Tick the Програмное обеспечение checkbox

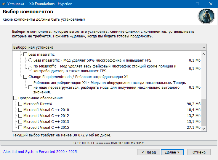tap(15, 98)
